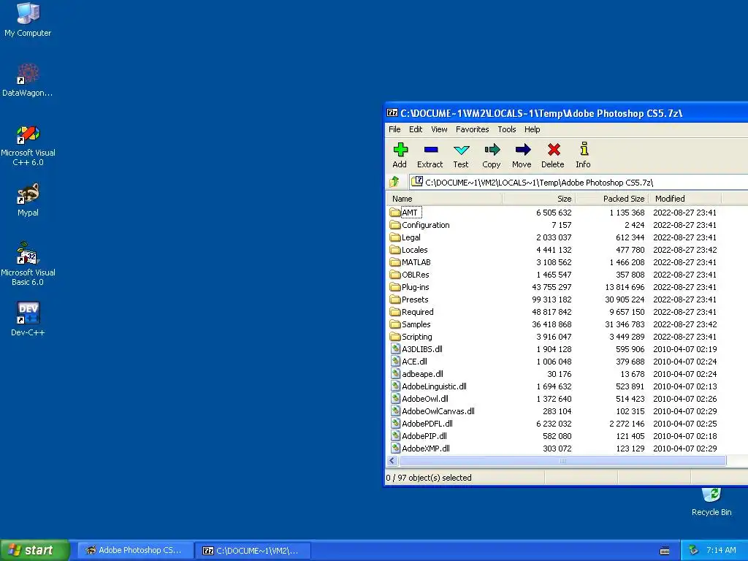
Task: Click the archive icon in address bar
Action: tap(417, 181)
